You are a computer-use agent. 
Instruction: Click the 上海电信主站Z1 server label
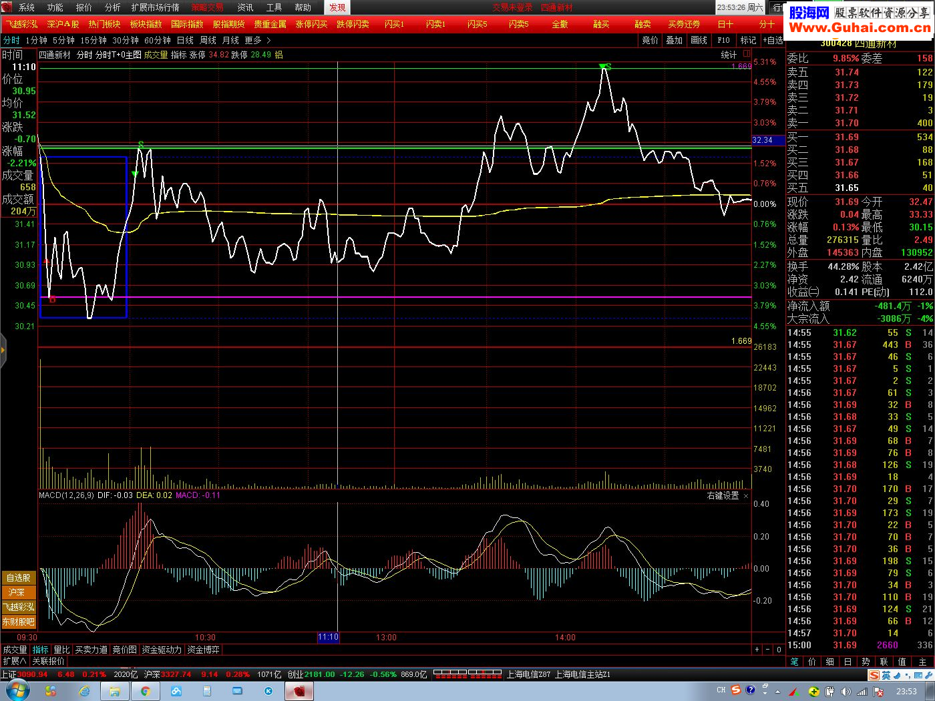click(583, 675)
